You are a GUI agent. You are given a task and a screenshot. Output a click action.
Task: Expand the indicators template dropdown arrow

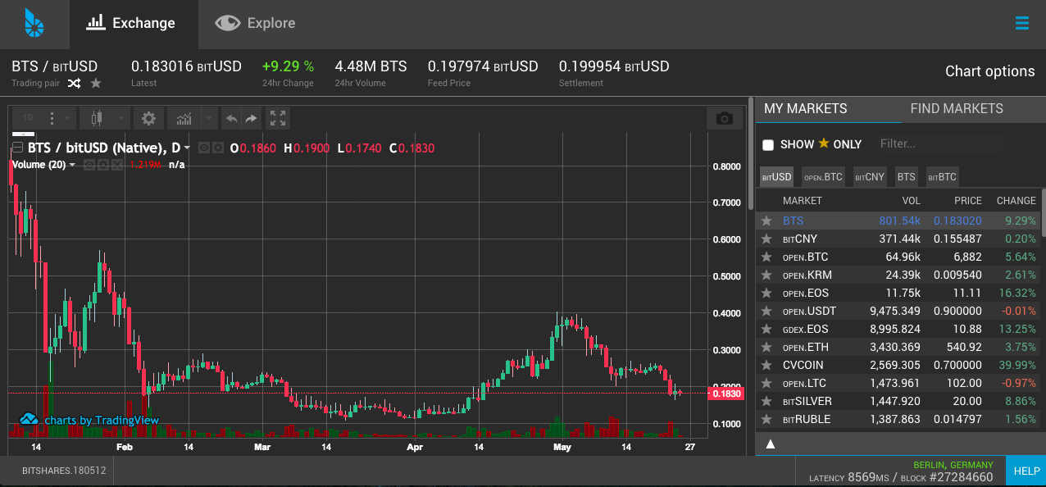209,119
